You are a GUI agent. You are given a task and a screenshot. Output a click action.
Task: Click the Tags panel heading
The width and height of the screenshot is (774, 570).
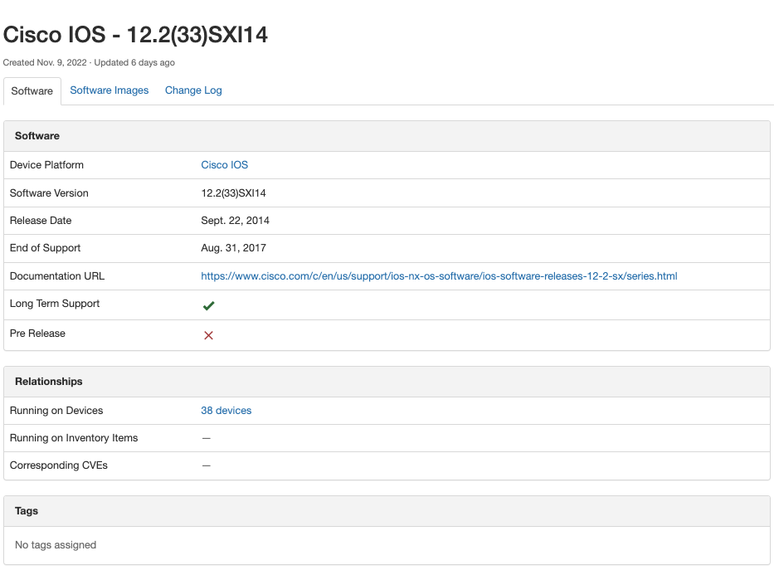point(27,511)
